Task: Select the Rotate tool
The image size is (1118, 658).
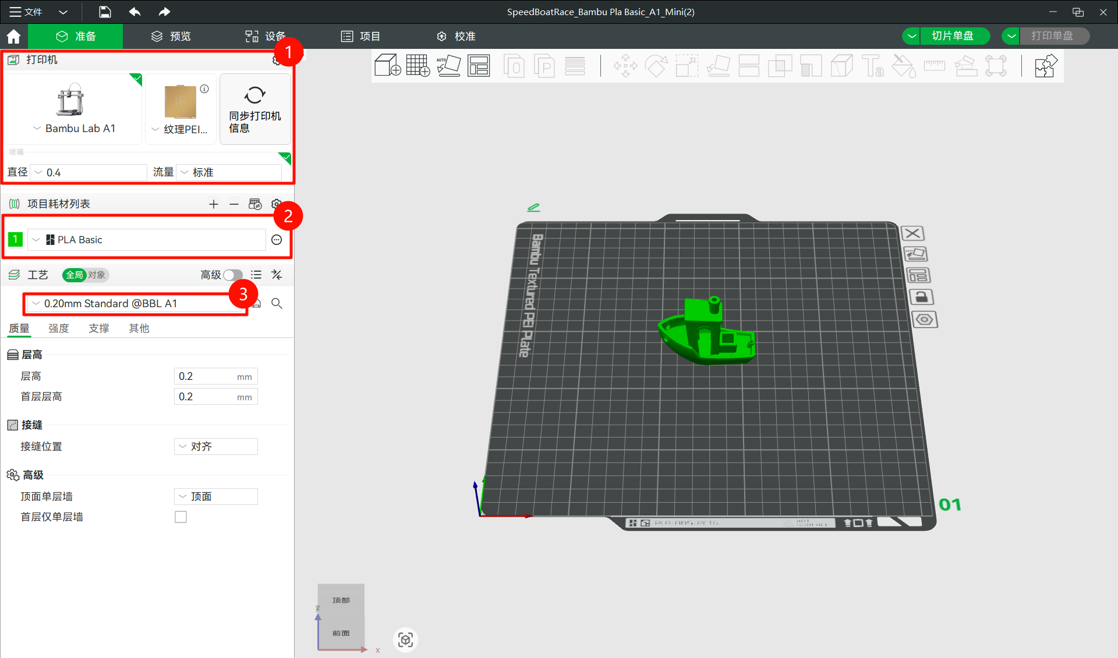Action: tap(656, 65)
